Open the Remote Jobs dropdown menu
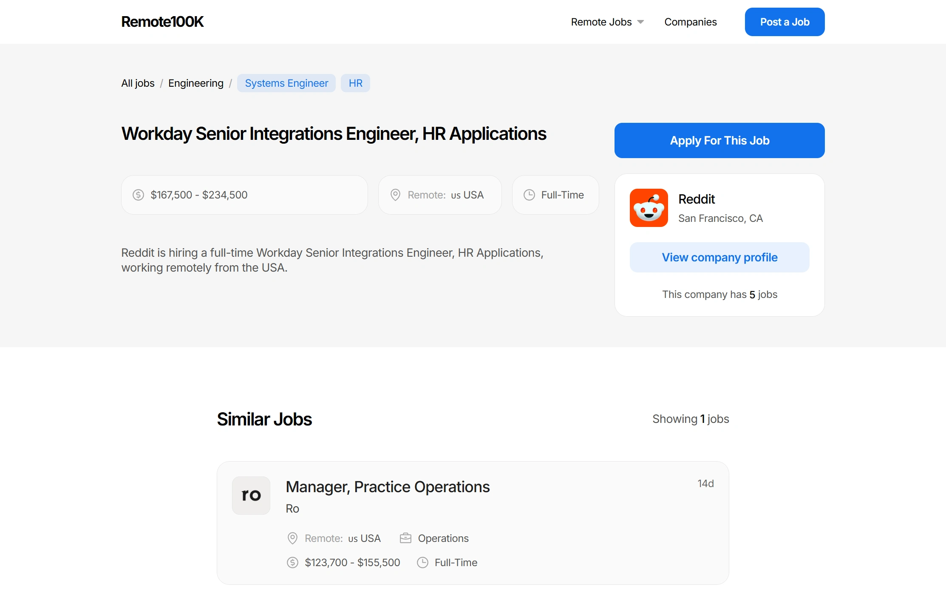 [607, 22]
